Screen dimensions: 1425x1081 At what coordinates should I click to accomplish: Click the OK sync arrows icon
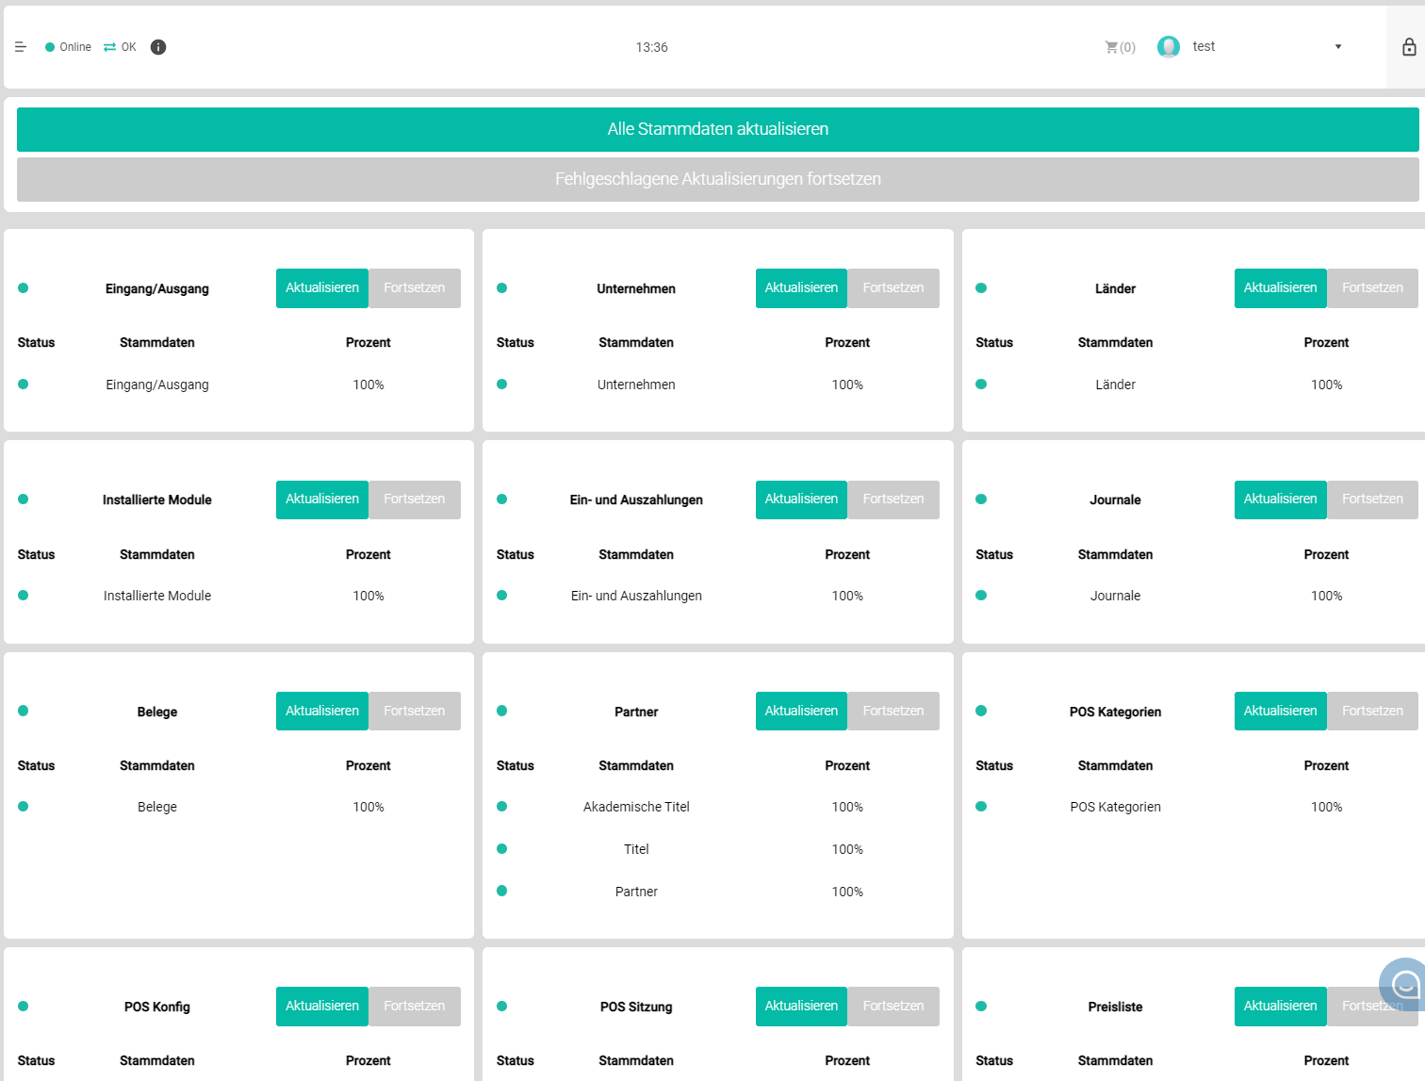pos(110,47)
